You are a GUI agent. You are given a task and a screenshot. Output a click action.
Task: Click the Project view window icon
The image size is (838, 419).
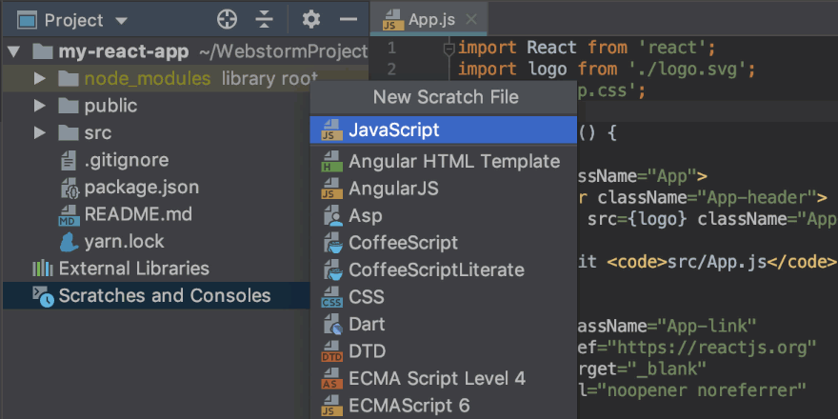tap(27, 20)
